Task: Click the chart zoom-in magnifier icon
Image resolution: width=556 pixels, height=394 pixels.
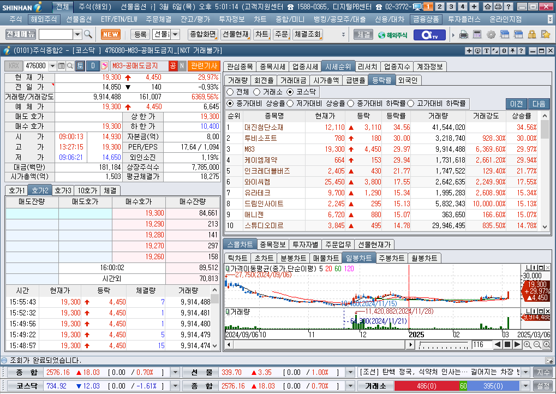Action: point(527,344)
